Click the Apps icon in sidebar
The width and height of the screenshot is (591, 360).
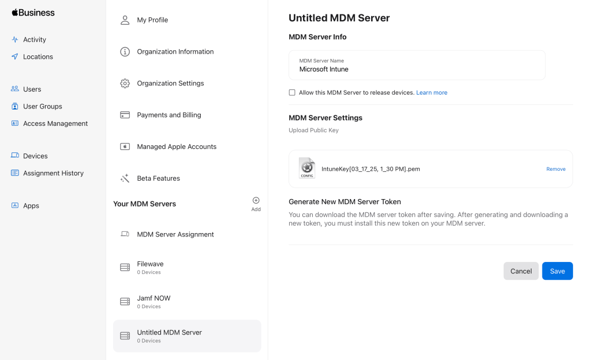pos(15,205)
